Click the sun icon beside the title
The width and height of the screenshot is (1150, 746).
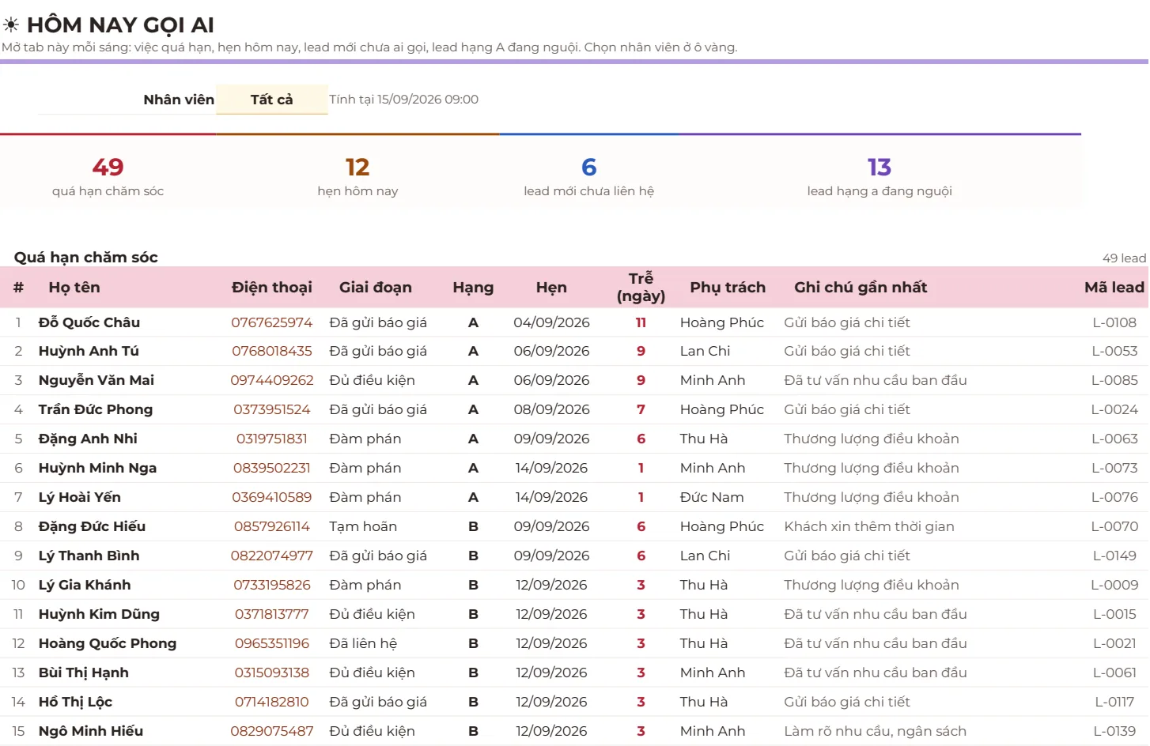11,25
